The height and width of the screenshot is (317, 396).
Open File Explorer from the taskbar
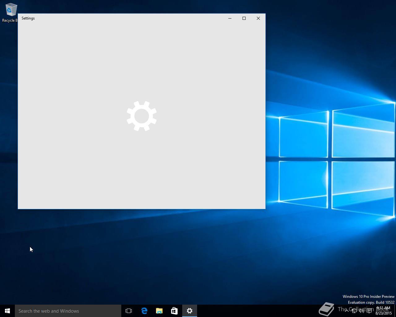[159, 311]
